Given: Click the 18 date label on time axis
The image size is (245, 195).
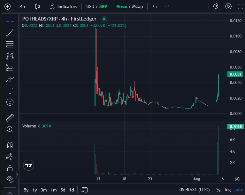Looking at the screenshot, I should coord(124,179).
